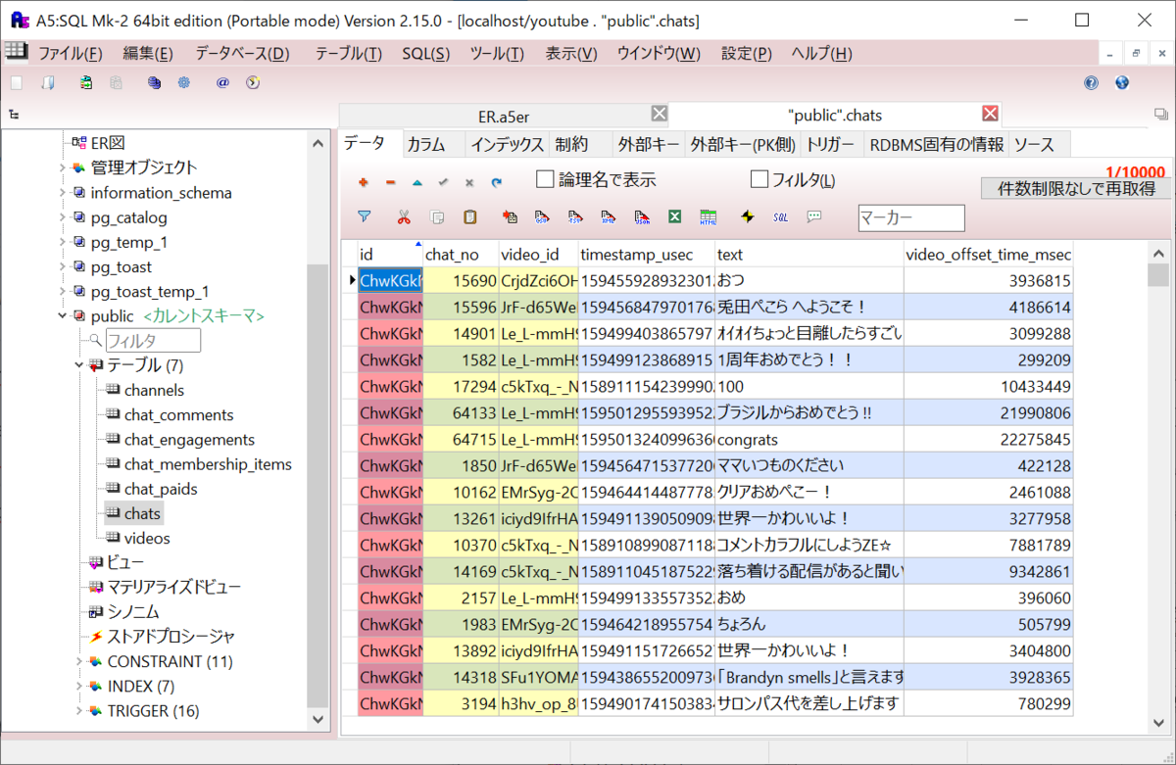Open the filter funnel icon
The width and height of the screenshot is (1176, 765).
tap(364, 217)
